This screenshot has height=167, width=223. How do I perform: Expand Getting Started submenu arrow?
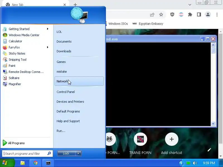tap(48, 29)
